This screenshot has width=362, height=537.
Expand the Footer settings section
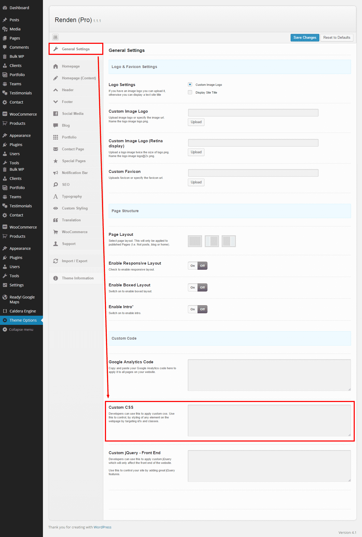point(67,102)
